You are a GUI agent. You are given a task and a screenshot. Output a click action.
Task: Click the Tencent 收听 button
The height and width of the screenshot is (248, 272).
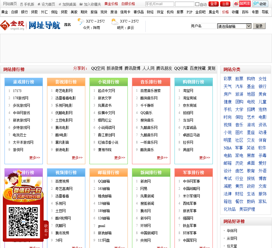tap(260, 4)
